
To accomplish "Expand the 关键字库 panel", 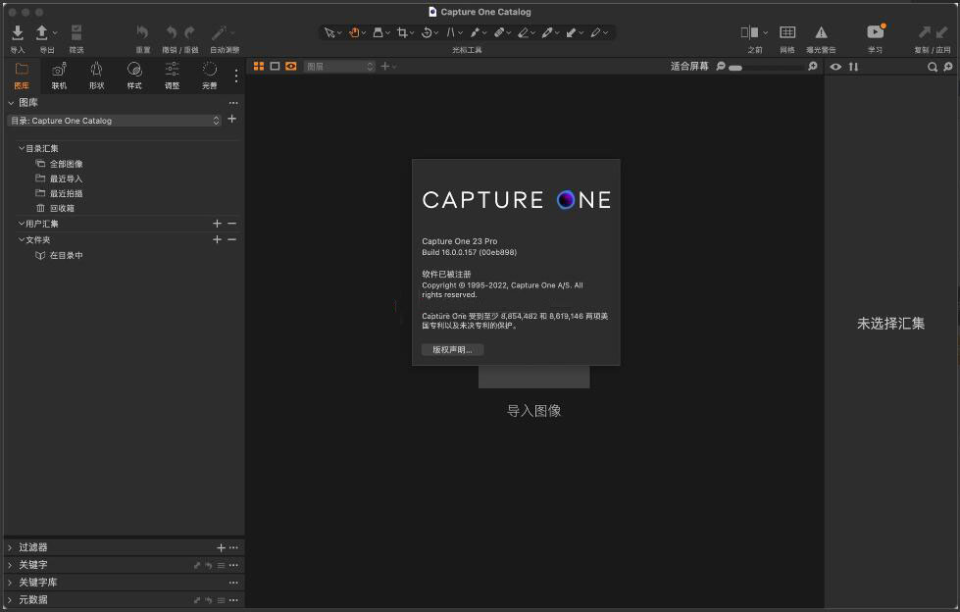I will click(x=10, y=583).
